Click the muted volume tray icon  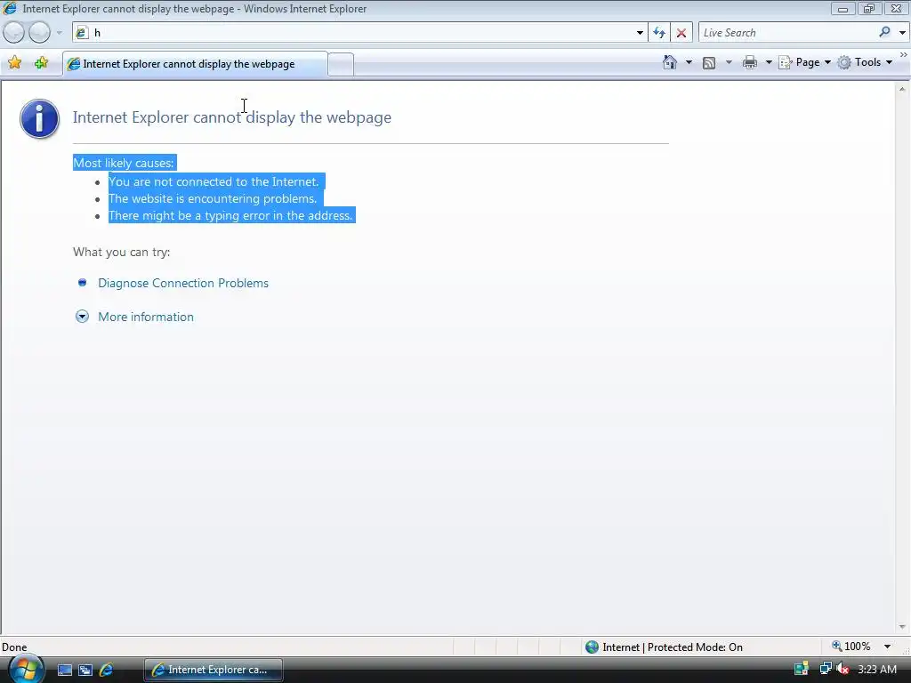pos(842,669)
